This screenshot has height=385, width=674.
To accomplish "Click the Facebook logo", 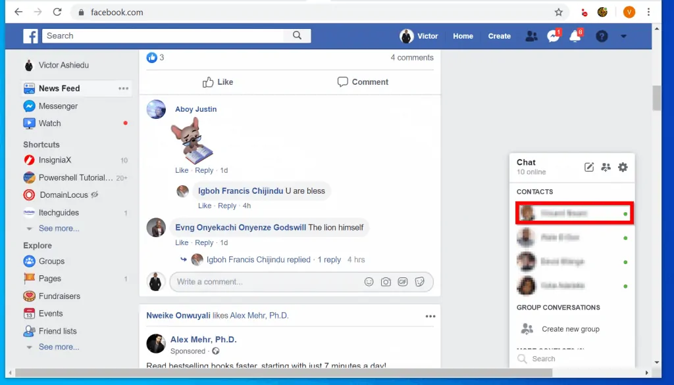I will pyautogui.click(x=30, y=35).
